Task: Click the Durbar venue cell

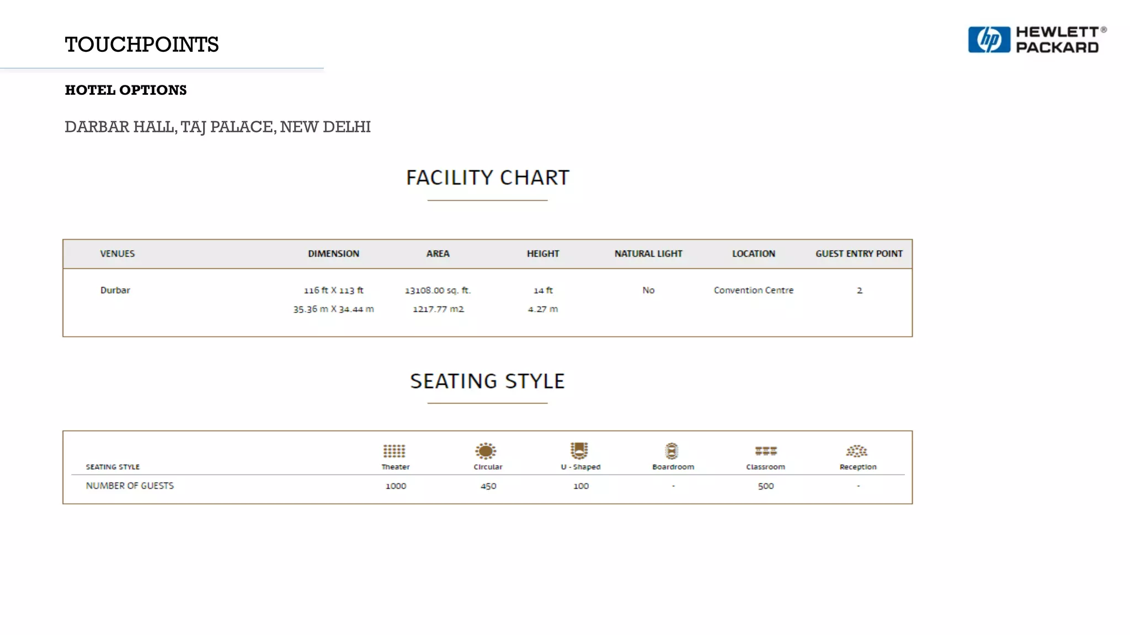Action: click(115, 290)
